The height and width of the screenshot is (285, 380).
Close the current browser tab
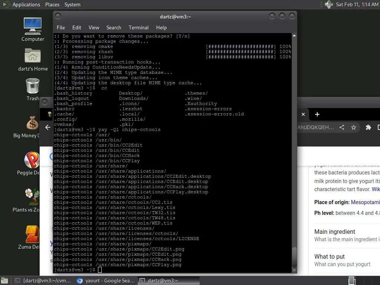[303, 114]
